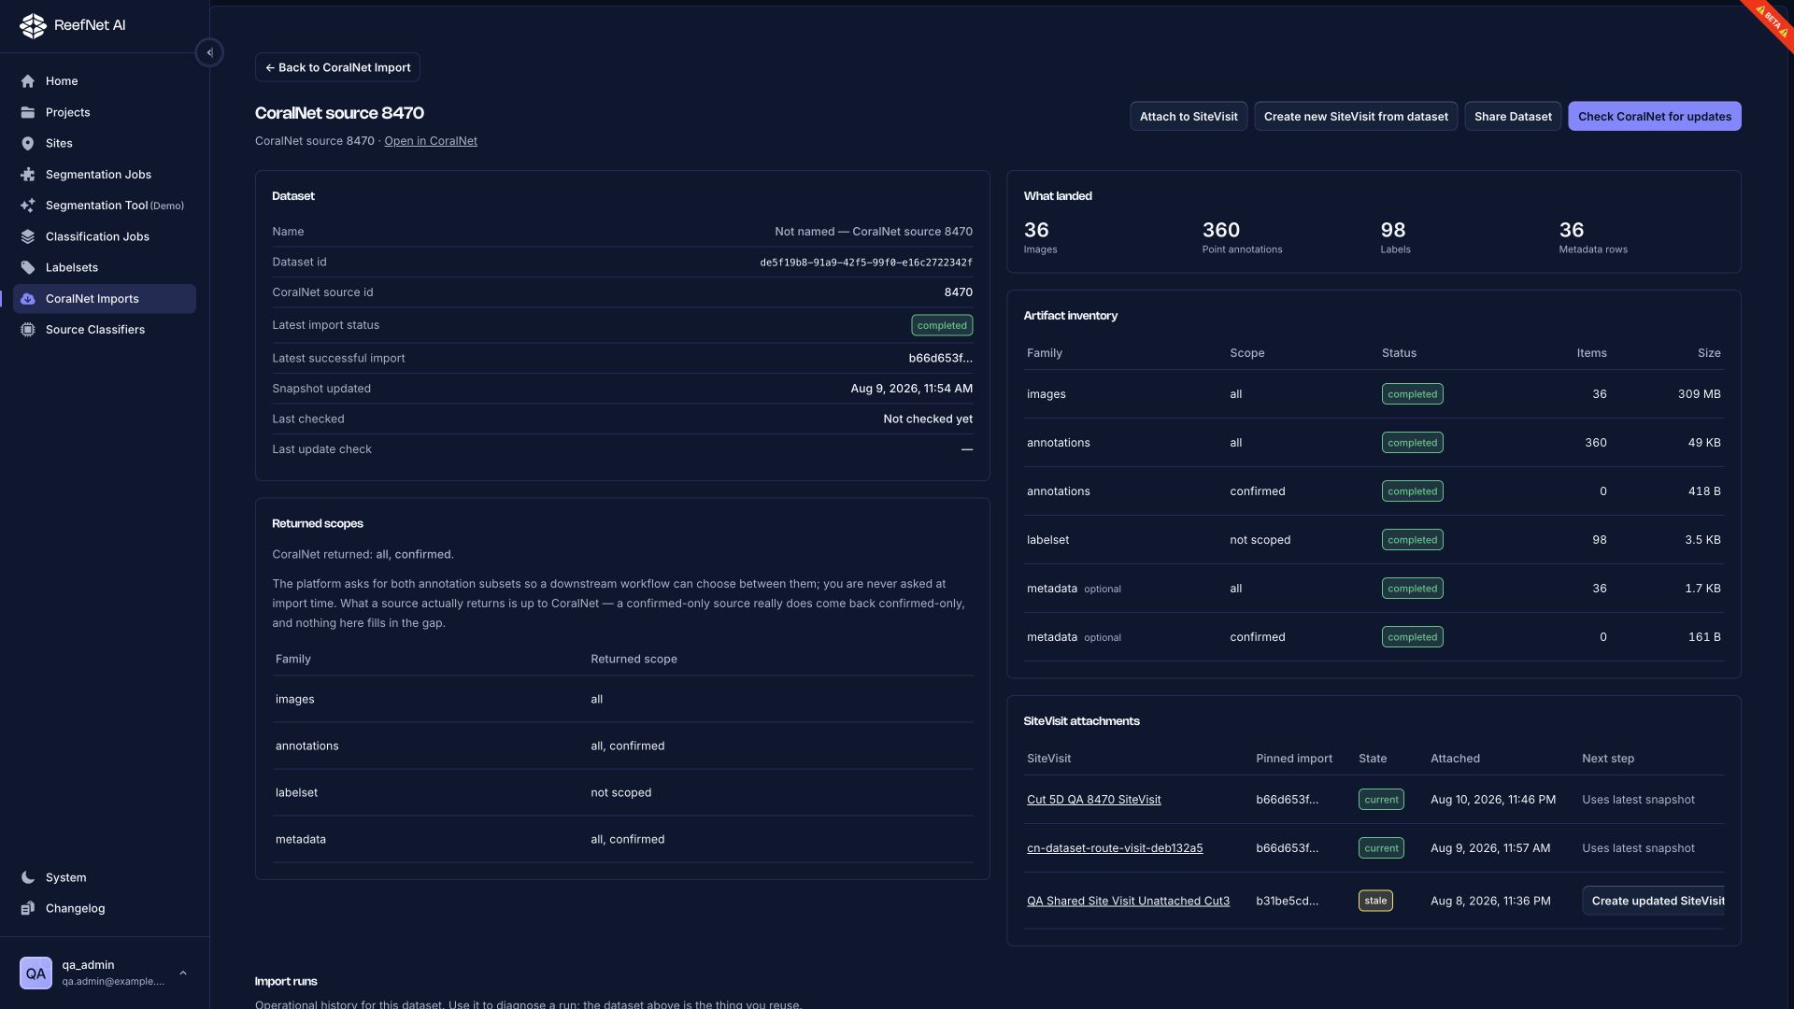Go back to CoralNet Import
The height and width of the screenshot is (1009, 1794).
coord(337,67)
